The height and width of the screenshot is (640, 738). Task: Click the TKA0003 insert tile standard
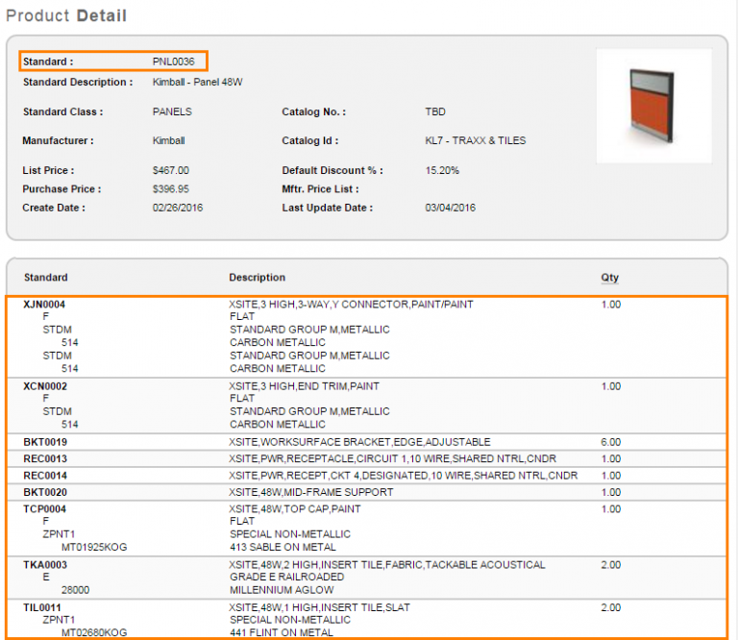45,565
